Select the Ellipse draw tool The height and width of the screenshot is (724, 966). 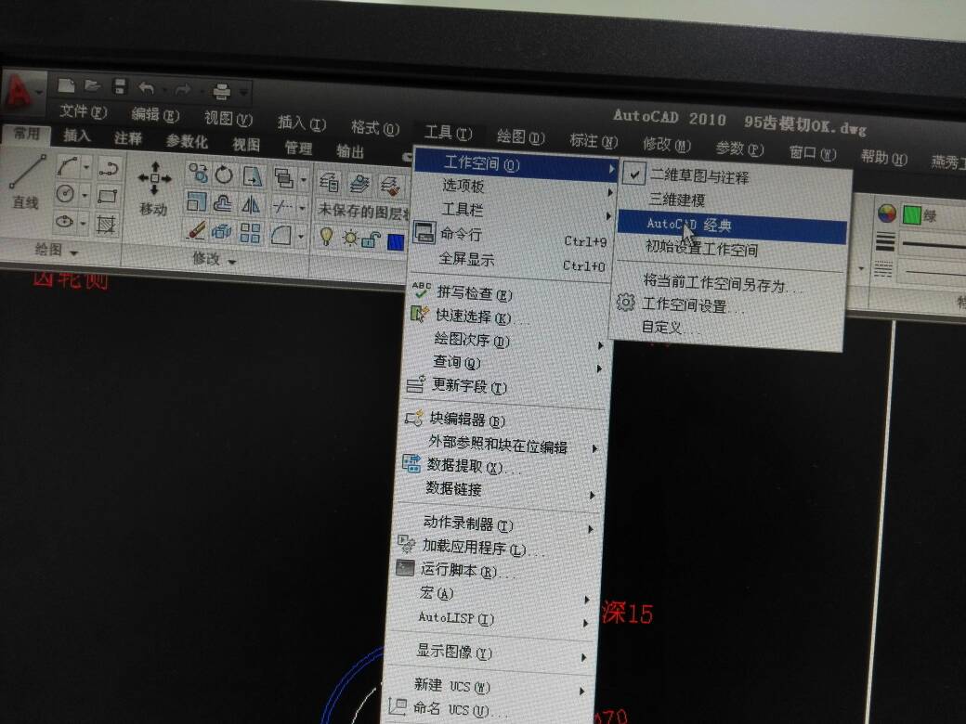(x=64, y=221)
